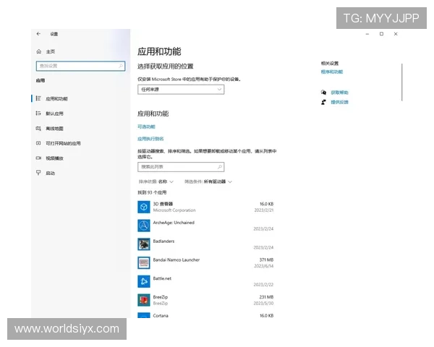Select the Cortana entry name
Viewport: 434px width, 347px height.
coord(161,315)
